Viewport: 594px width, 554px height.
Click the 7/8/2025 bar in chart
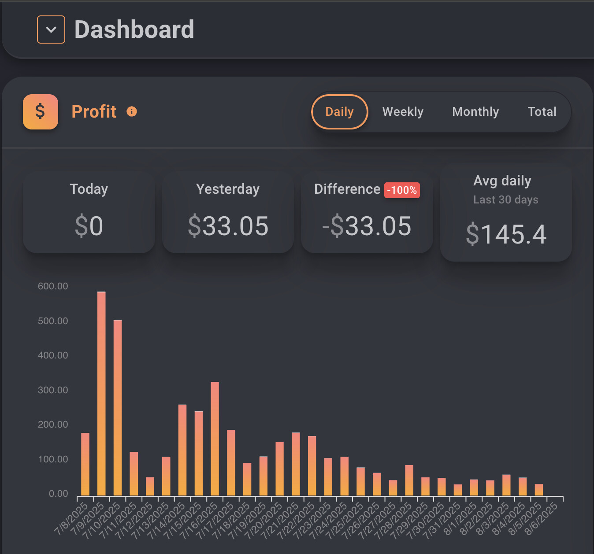[85, 464]
